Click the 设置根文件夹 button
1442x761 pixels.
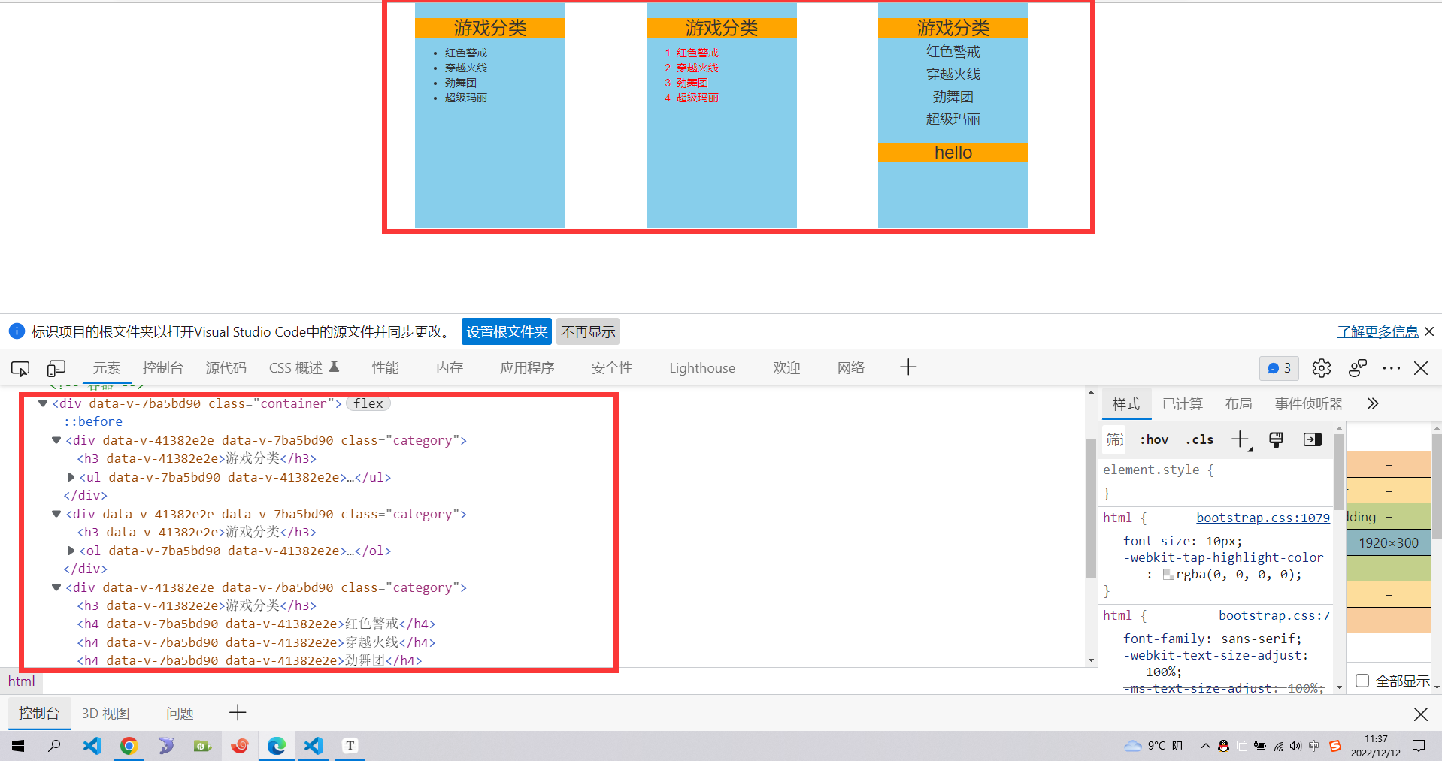tap(507, 331)
